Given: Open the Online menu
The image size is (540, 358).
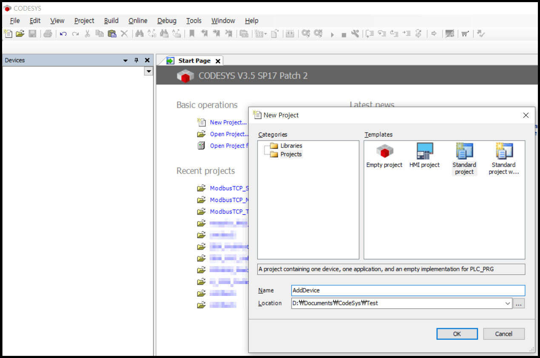Looking at the screenshot, I should pyautogui.click(x=138, y=20).
